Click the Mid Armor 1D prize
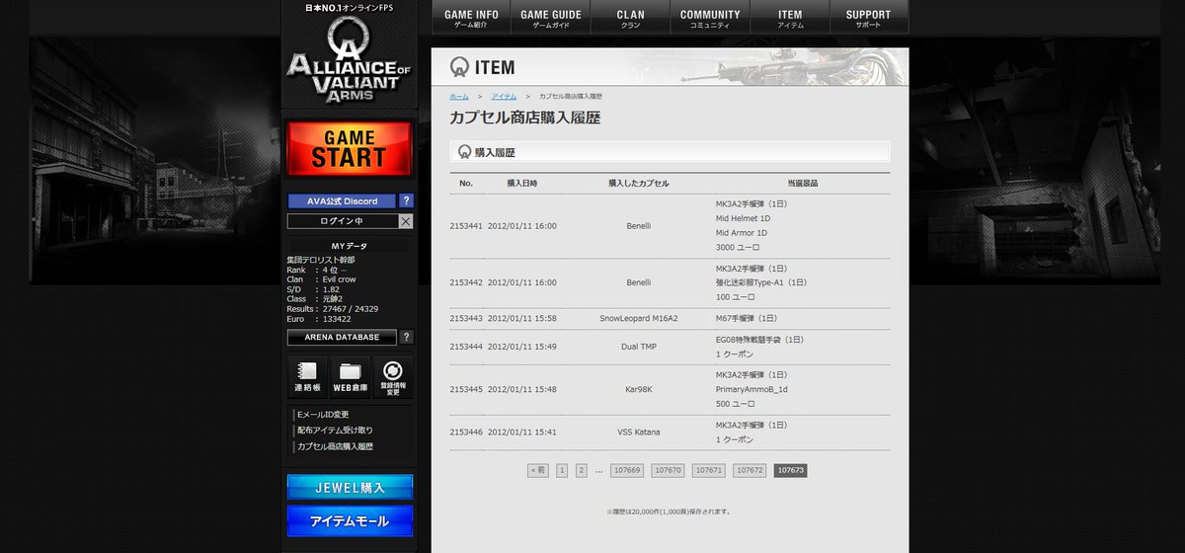This screenshot has height=553, width=1185. pos(742,233)
